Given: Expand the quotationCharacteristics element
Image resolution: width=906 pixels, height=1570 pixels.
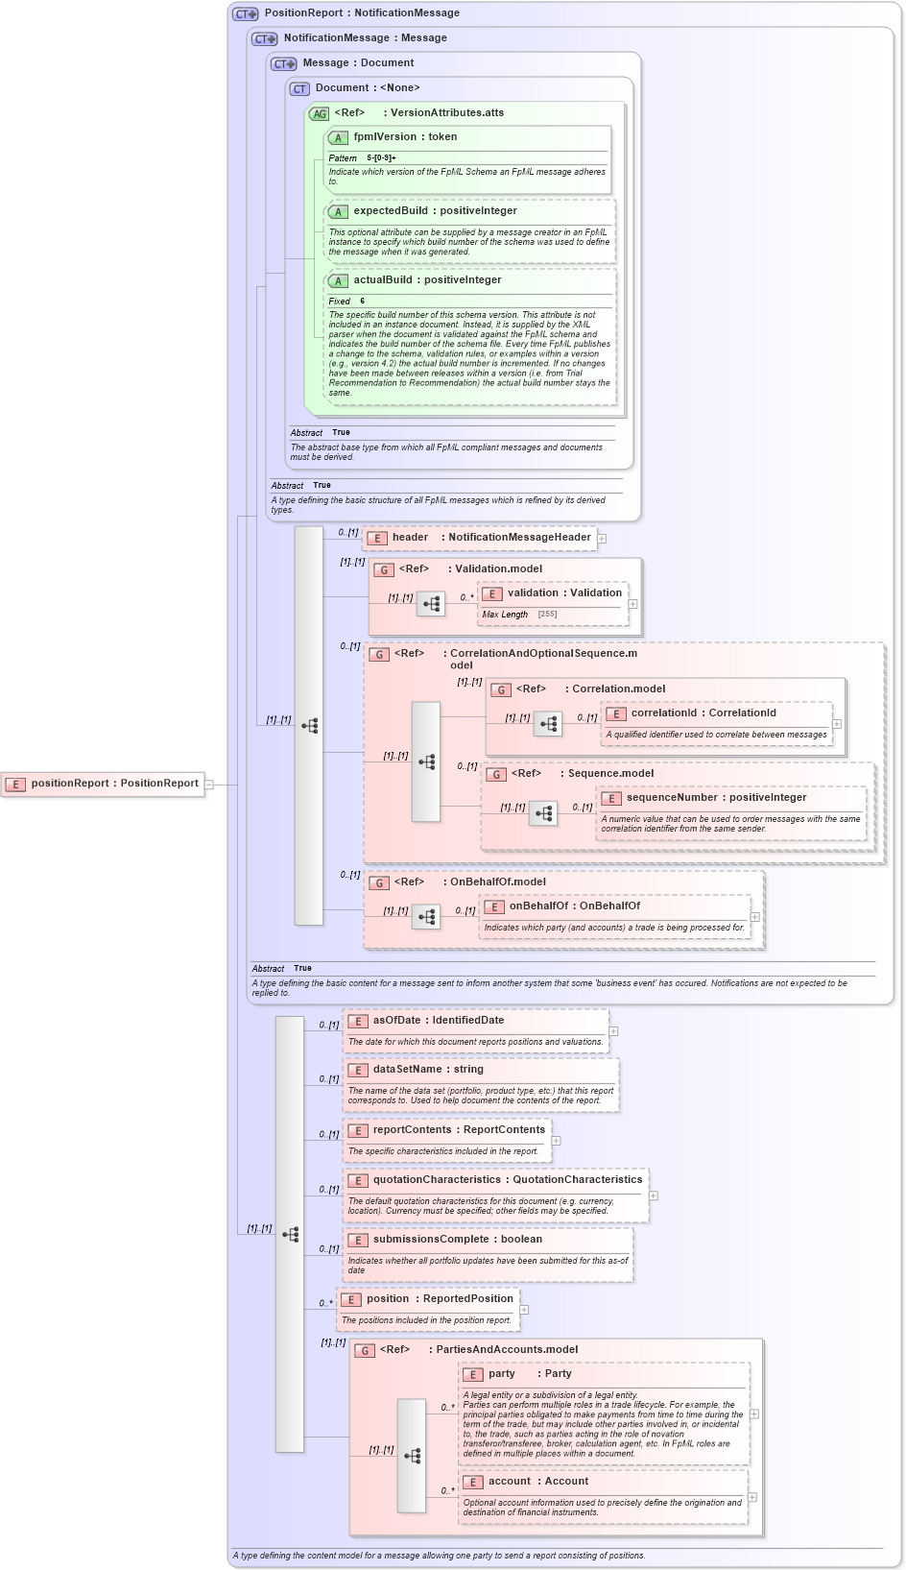Looking at the screenshot, I should [653, 1196].
